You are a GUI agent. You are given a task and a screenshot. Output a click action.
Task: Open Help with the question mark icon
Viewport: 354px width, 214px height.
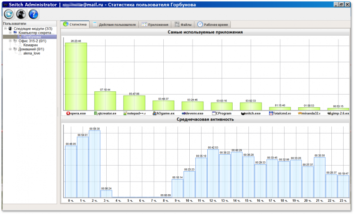tap(33, 14)
